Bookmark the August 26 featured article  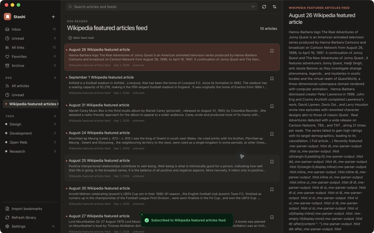point(272,51)
